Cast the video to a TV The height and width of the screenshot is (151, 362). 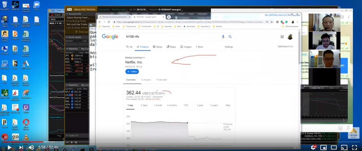pyautogui.click(x=344, y=147)
